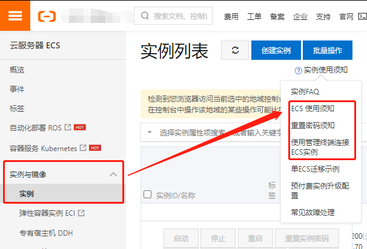Open the orange hamburger menu
367x249 pixels.
coord(15,16)
